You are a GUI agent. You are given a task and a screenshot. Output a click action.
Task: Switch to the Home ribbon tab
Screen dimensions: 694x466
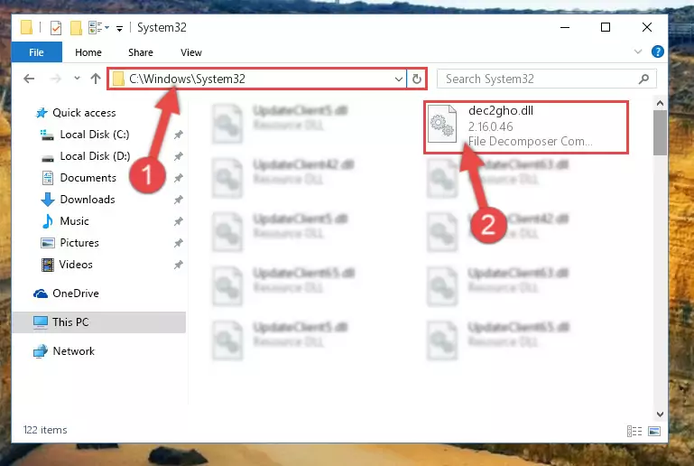click(88, 52)
